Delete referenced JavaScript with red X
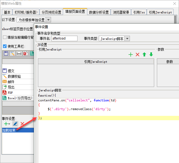 [138, 55]
